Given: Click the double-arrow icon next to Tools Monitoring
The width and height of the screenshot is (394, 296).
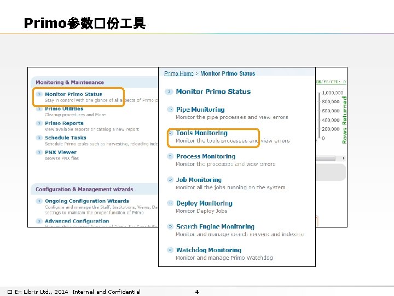Looking at the screenshot, I should 170,133.
